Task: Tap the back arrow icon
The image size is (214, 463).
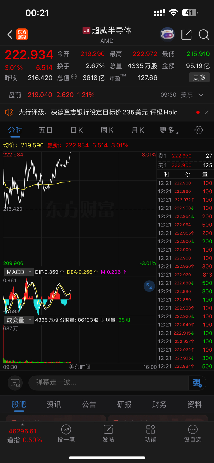Action: [x=10, y=35]
